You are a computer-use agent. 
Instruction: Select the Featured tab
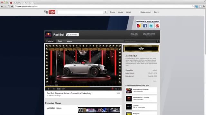50,41
